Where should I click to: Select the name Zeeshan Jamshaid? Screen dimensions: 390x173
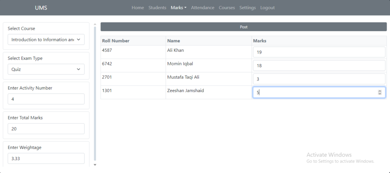(x=185, y=90)
